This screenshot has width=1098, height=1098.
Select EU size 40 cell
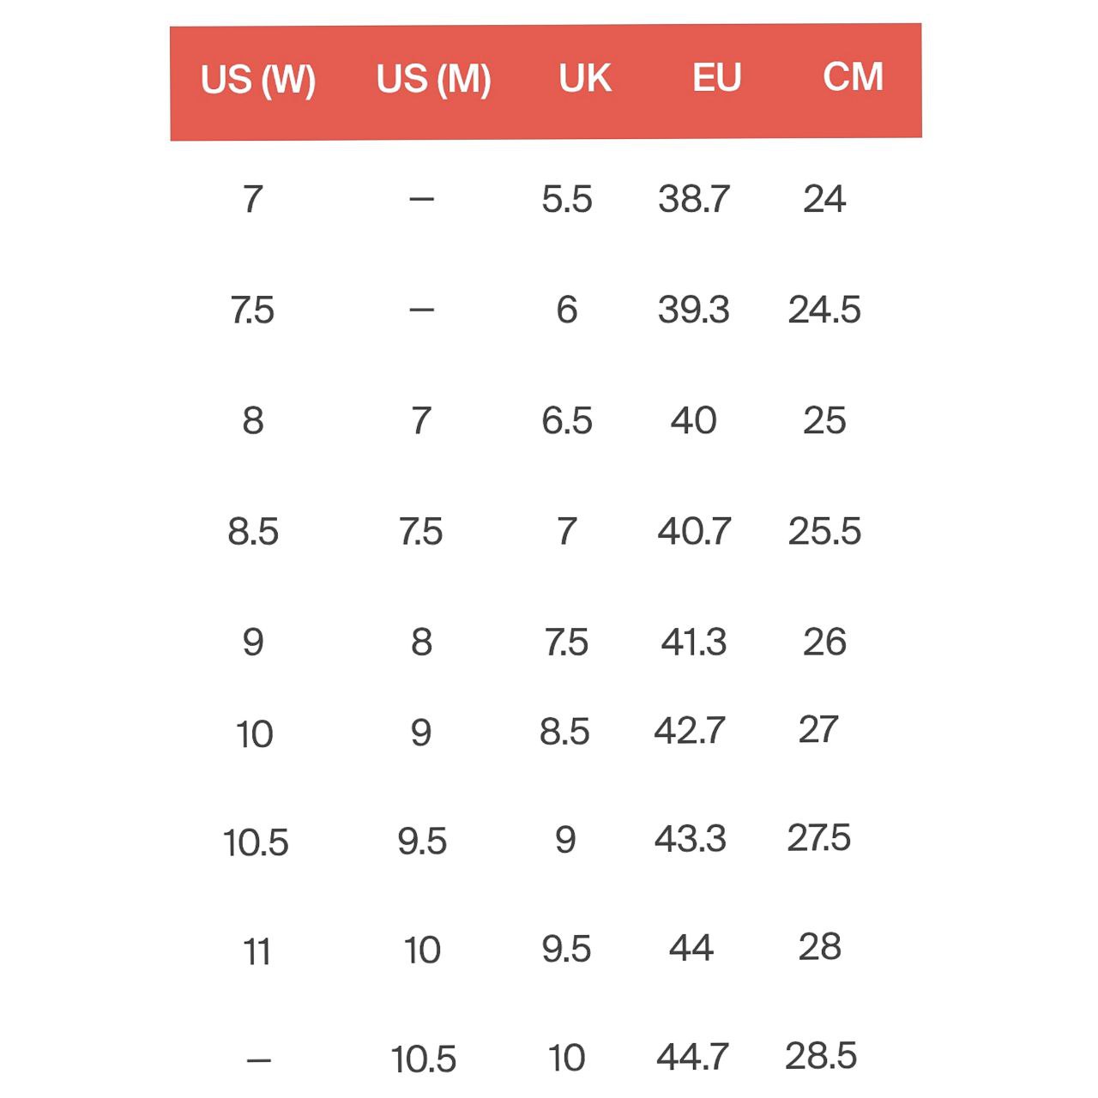694,420
